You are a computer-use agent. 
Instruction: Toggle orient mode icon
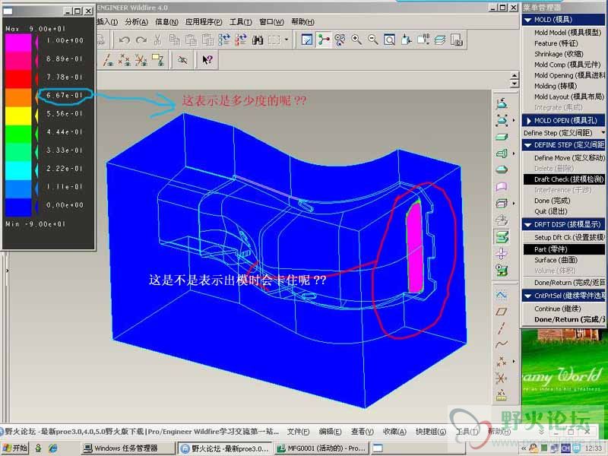(x=340, y=40)
